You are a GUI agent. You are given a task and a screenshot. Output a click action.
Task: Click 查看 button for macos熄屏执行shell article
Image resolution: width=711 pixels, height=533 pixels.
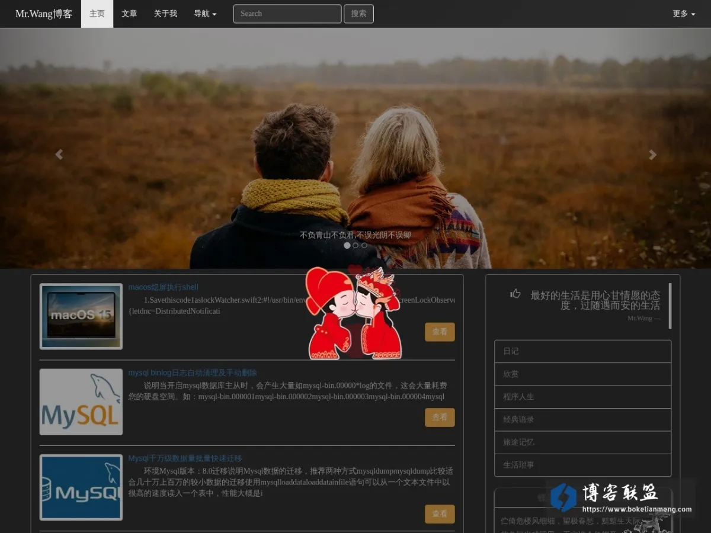[440, 332]
